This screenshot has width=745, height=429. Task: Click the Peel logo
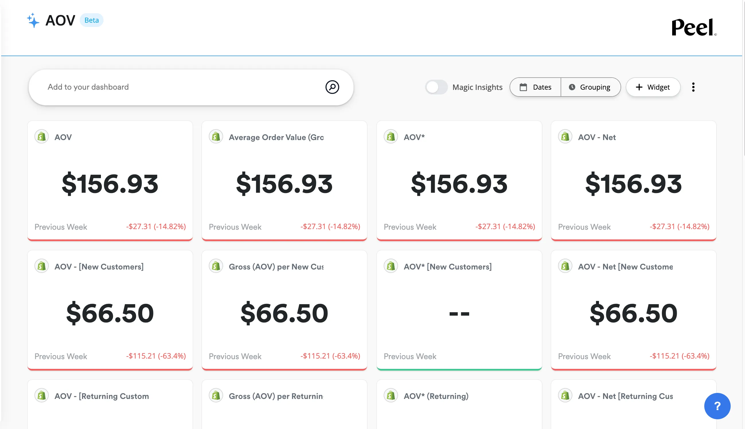tap(694, 27)
